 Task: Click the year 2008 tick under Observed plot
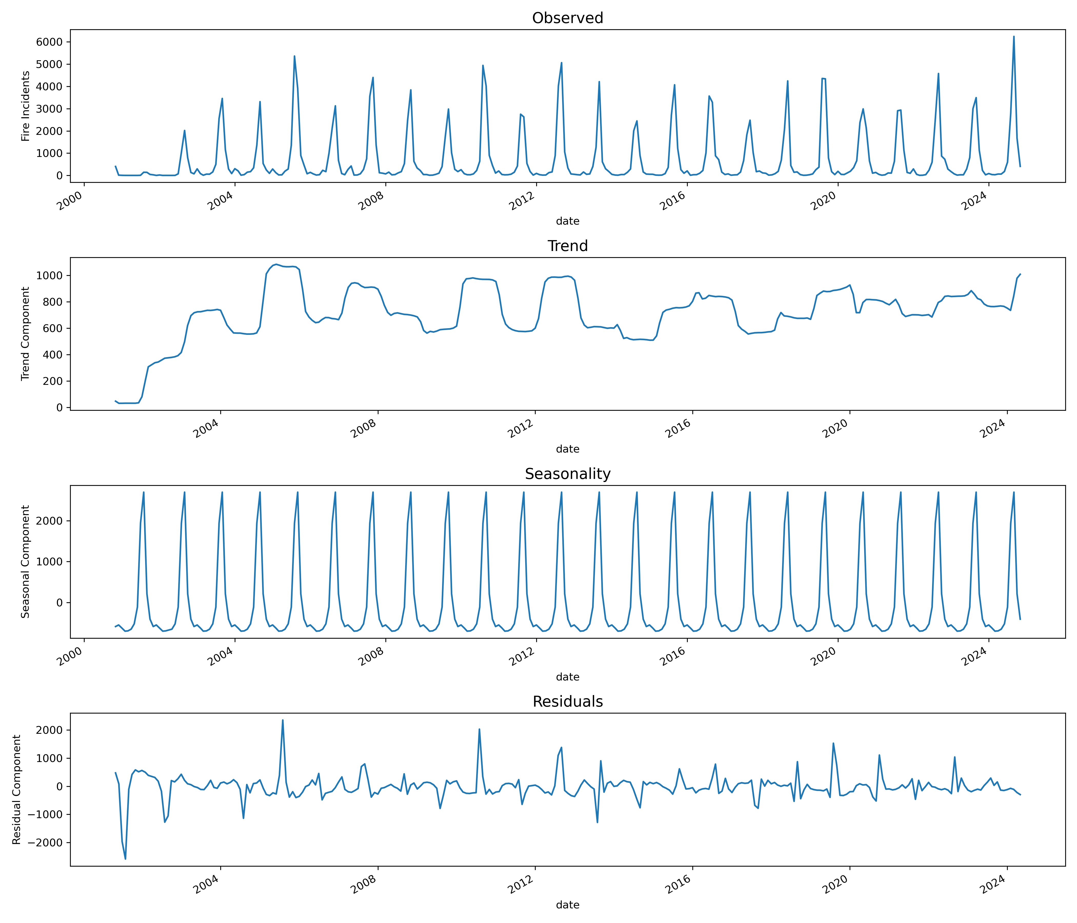pos(371,200)
